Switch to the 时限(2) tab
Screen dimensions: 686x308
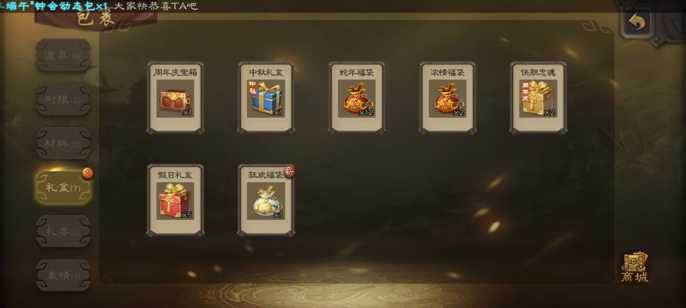coord(63,99)
